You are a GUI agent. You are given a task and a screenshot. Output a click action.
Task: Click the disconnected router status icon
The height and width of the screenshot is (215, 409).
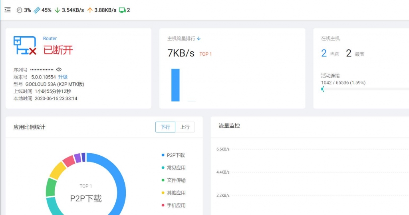(25, 45)
